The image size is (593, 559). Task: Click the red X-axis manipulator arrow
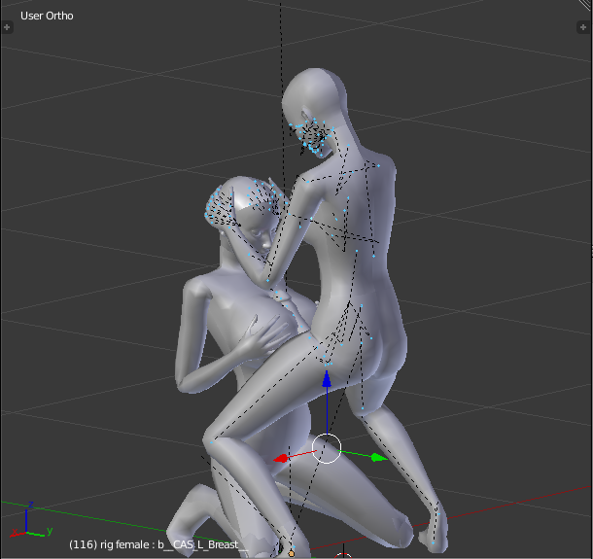pos(281,459)
